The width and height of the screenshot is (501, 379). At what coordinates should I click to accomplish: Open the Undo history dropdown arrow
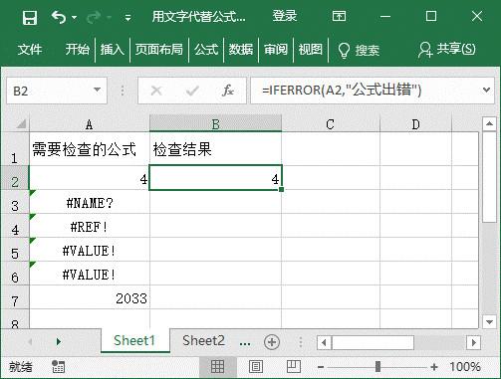75,17
